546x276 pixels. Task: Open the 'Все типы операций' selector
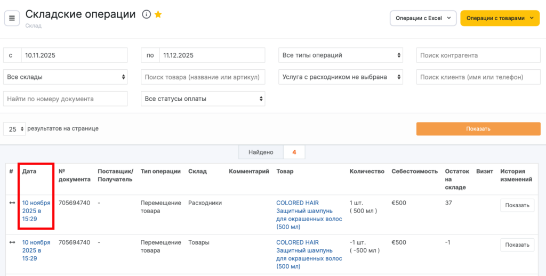pos(340,55)
